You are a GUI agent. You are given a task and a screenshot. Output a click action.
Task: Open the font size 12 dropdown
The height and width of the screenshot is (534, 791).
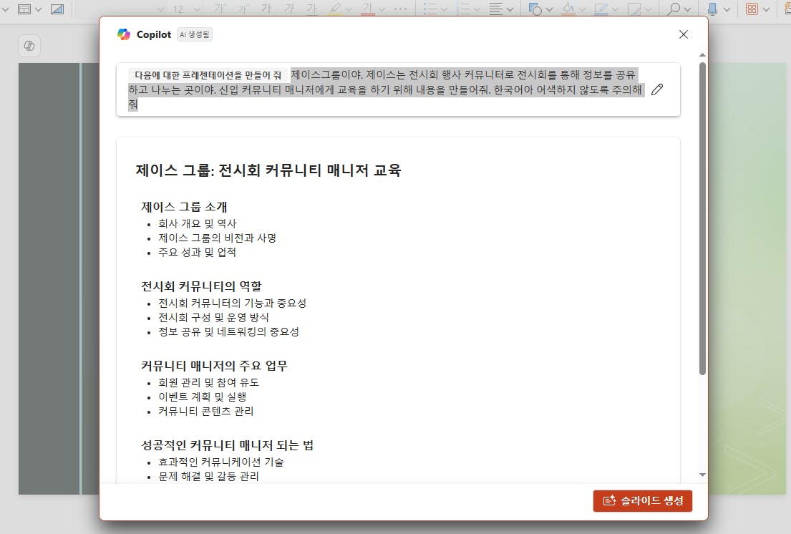[198, 9]
